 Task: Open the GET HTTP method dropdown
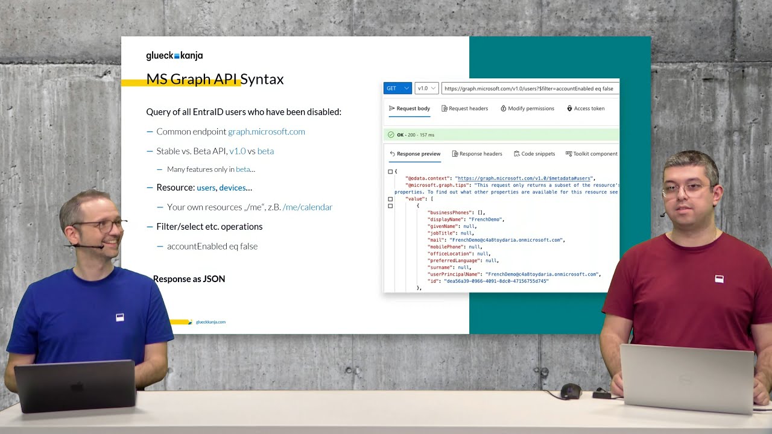point(397,88)
